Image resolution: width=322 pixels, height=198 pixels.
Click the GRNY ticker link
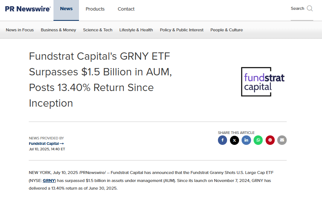(x=48, y=181)
